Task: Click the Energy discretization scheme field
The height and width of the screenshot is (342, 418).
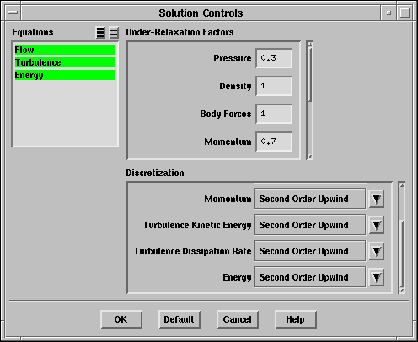Action: coord(309,277)
